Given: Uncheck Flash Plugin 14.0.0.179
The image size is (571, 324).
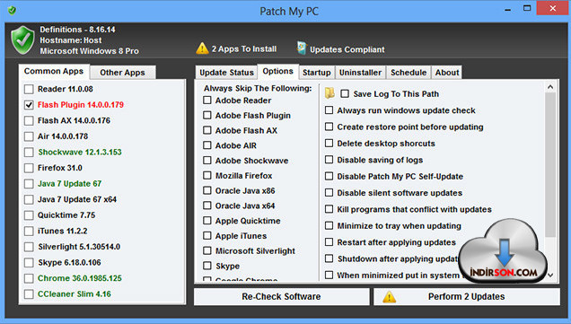Looking at the screenshot, I should (29, 105).
